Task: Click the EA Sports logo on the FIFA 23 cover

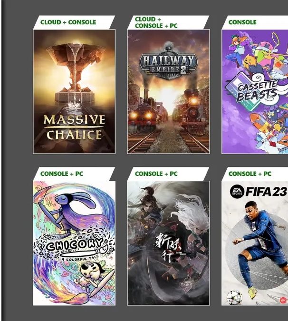Action: (x=237, y=192)
